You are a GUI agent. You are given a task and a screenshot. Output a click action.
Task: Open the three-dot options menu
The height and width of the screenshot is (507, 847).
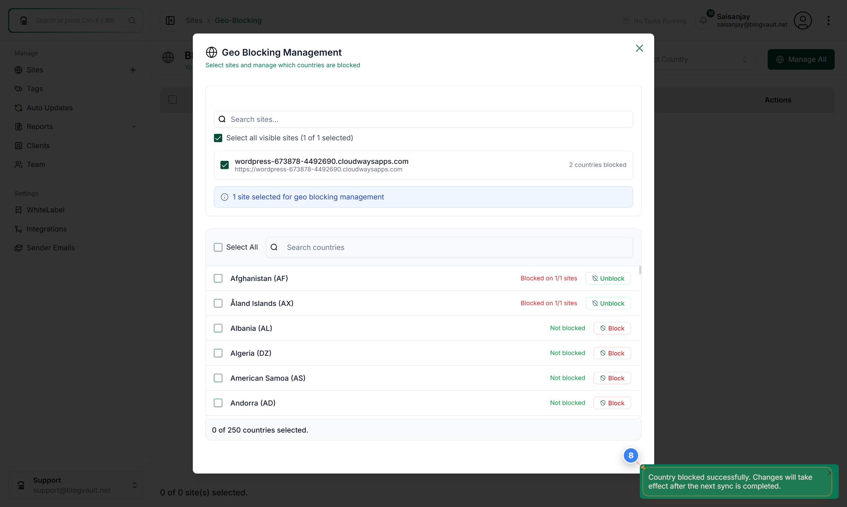(x=828, y=20)
